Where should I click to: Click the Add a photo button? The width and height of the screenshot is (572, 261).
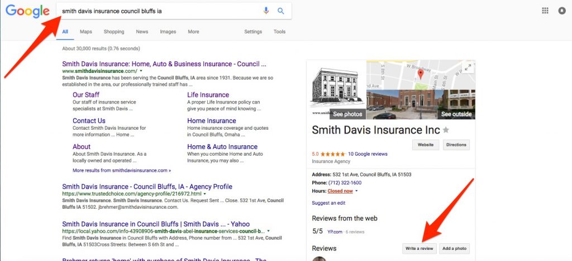454,248
